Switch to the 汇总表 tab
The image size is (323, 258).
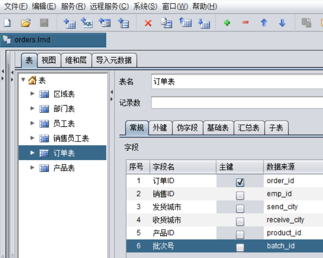click(x=249, y=128)
